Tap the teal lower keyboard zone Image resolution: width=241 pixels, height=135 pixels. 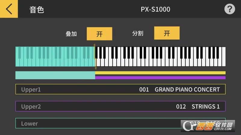(55, 57)
